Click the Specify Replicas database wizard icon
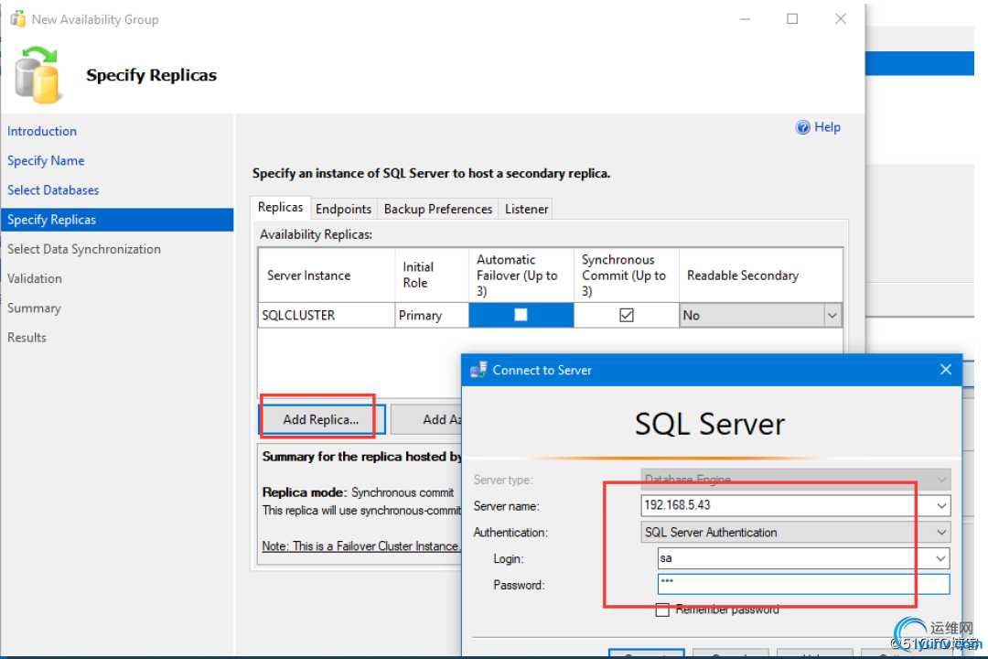988x659 pixels. pos(38,75)
